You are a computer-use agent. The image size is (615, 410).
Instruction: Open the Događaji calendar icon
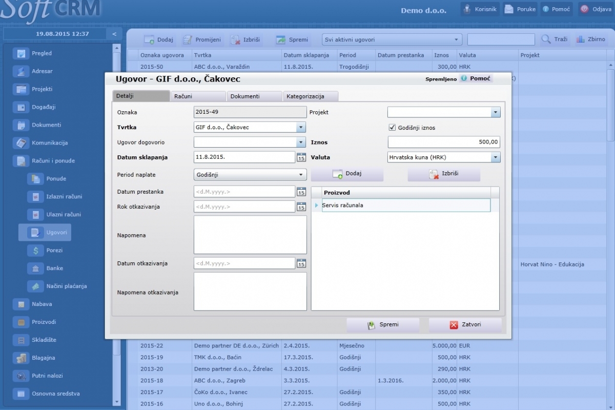pyautogui.click(x=22, y=107)
